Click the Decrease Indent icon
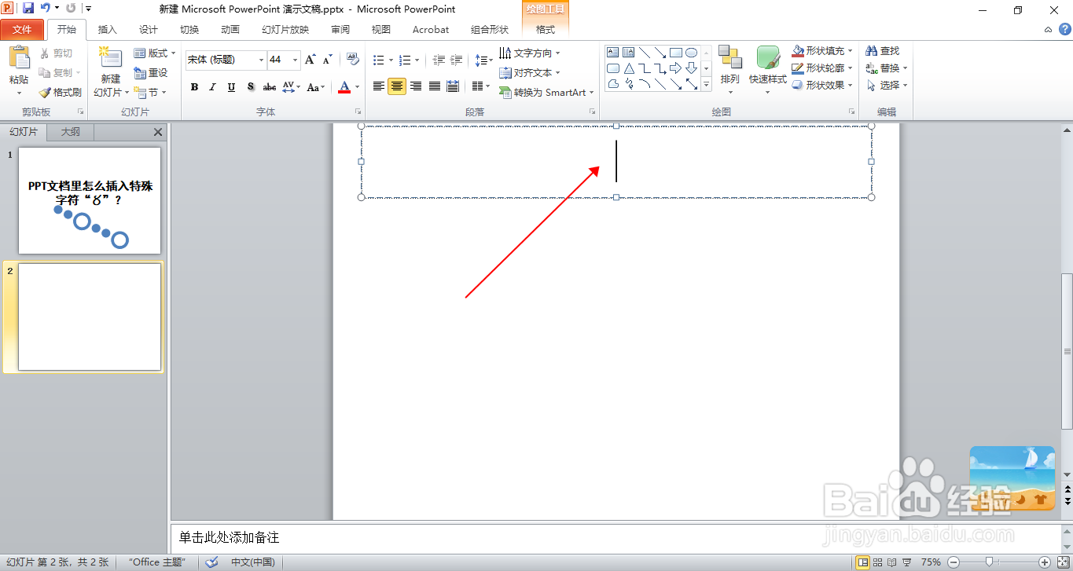Viewport: 1073px width, 571px height. (x=439, y=60)
